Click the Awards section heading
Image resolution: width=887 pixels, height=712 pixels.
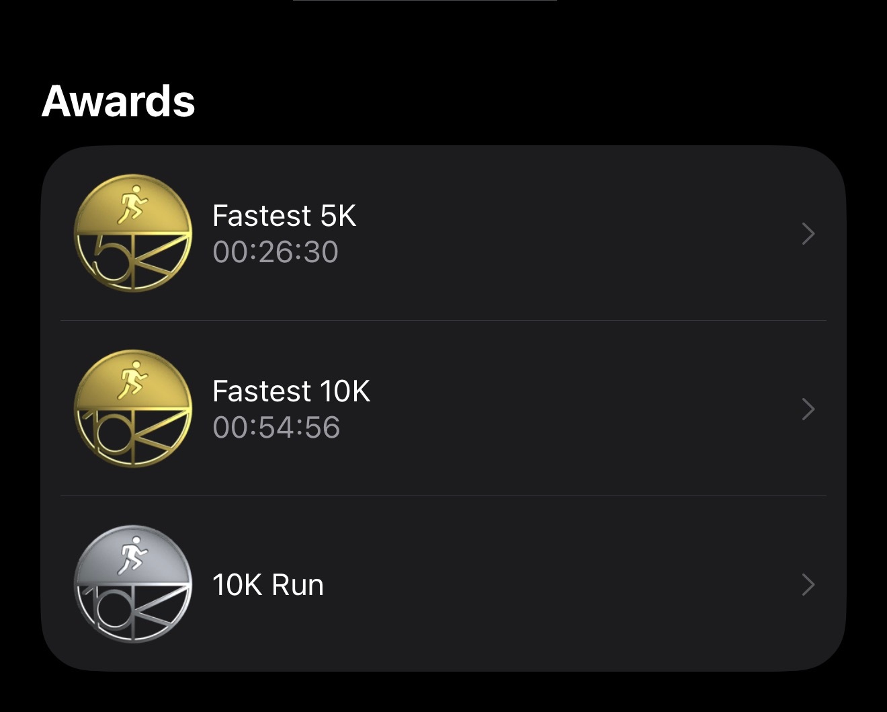pos(118,102)
